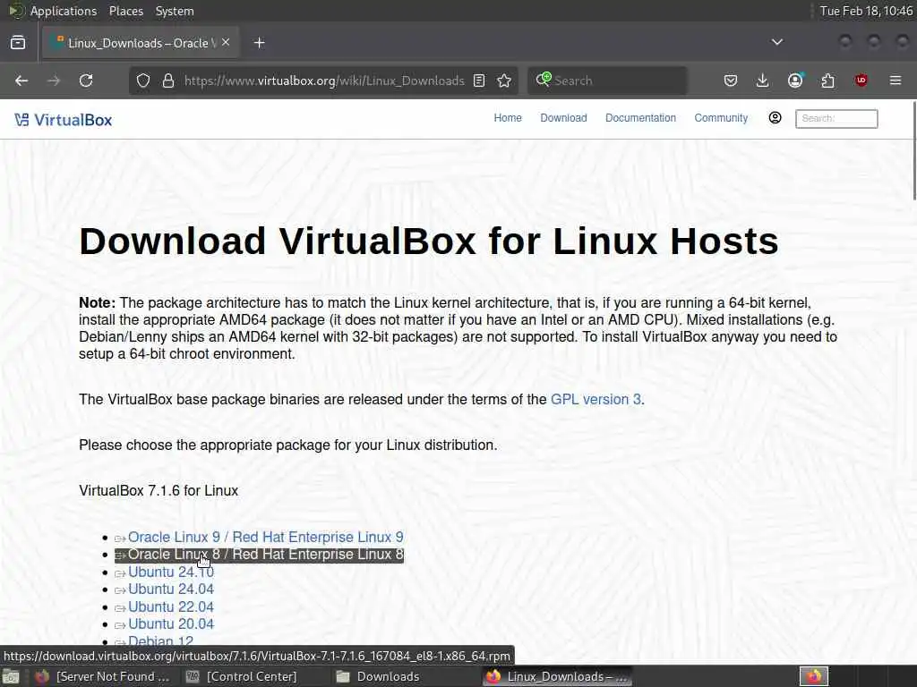Switch to Server Not Found taskbar window

tap(102, 676)
